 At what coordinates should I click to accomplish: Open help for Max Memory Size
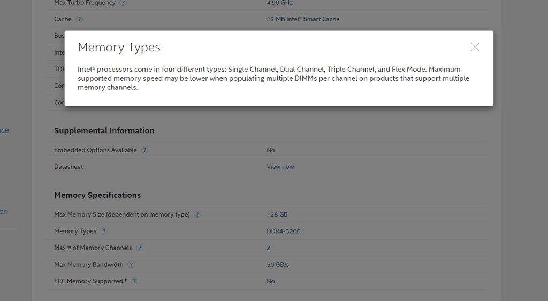pyautogui.click(x=197, y=215)
